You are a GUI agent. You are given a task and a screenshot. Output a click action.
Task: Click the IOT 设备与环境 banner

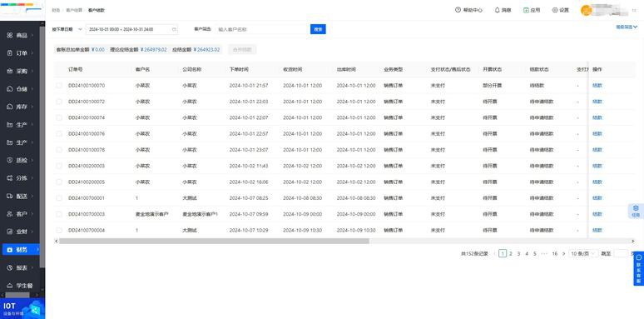click(x=22, y=308)
